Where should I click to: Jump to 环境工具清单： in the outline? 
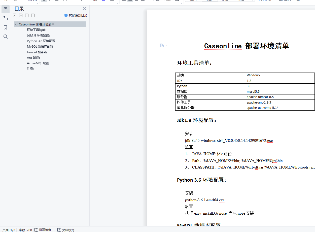coord(37,30)
